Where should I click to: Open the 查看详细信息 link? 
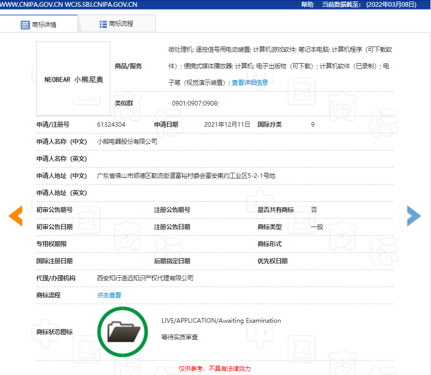coord(250,82)
